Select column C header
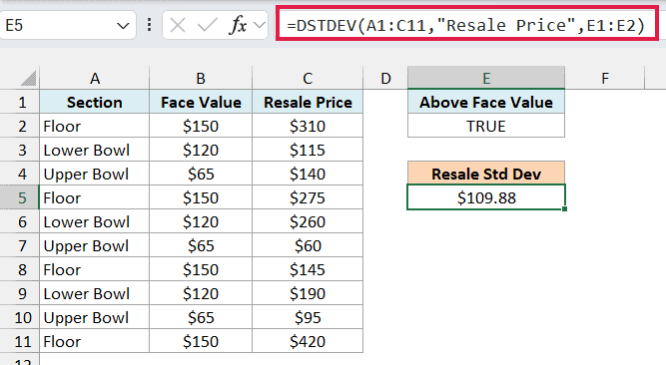 308,78
